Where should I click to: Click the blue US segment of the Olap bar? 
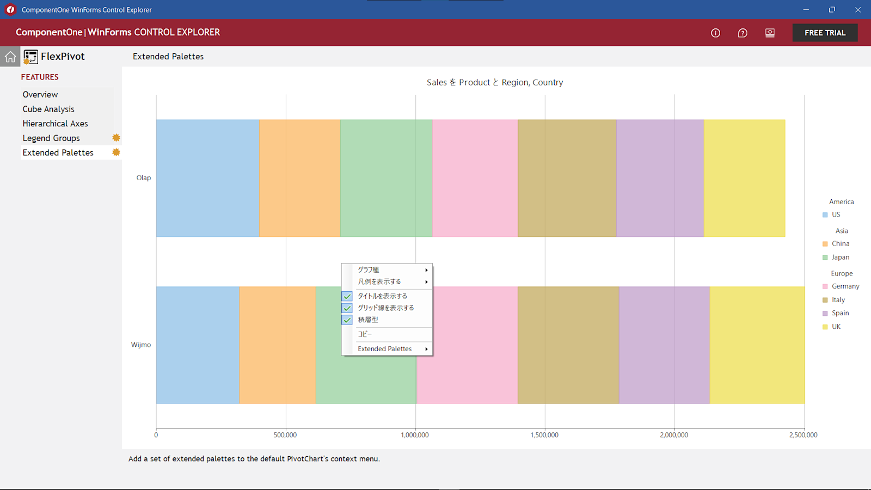[x=208, y=178]
